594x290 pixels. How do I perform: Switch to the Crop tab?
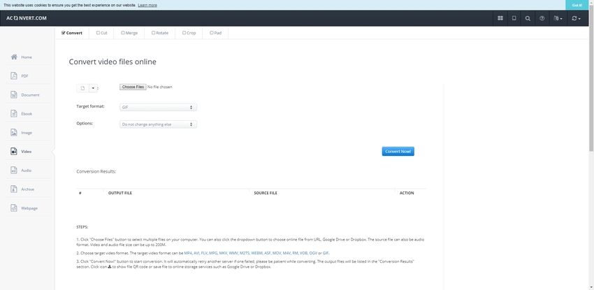[x=189, y=32]
